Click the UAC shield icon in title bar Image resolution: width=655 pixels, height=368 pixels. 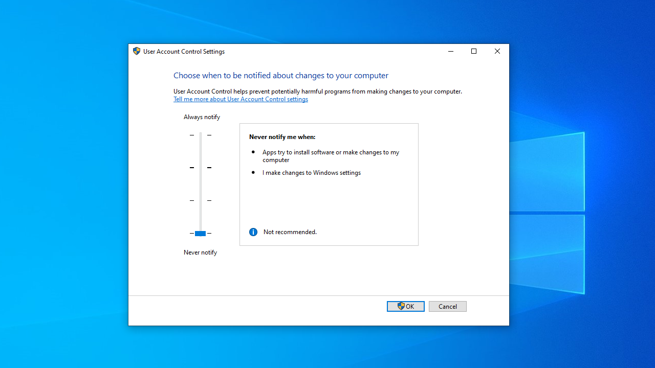coord(137,51)
